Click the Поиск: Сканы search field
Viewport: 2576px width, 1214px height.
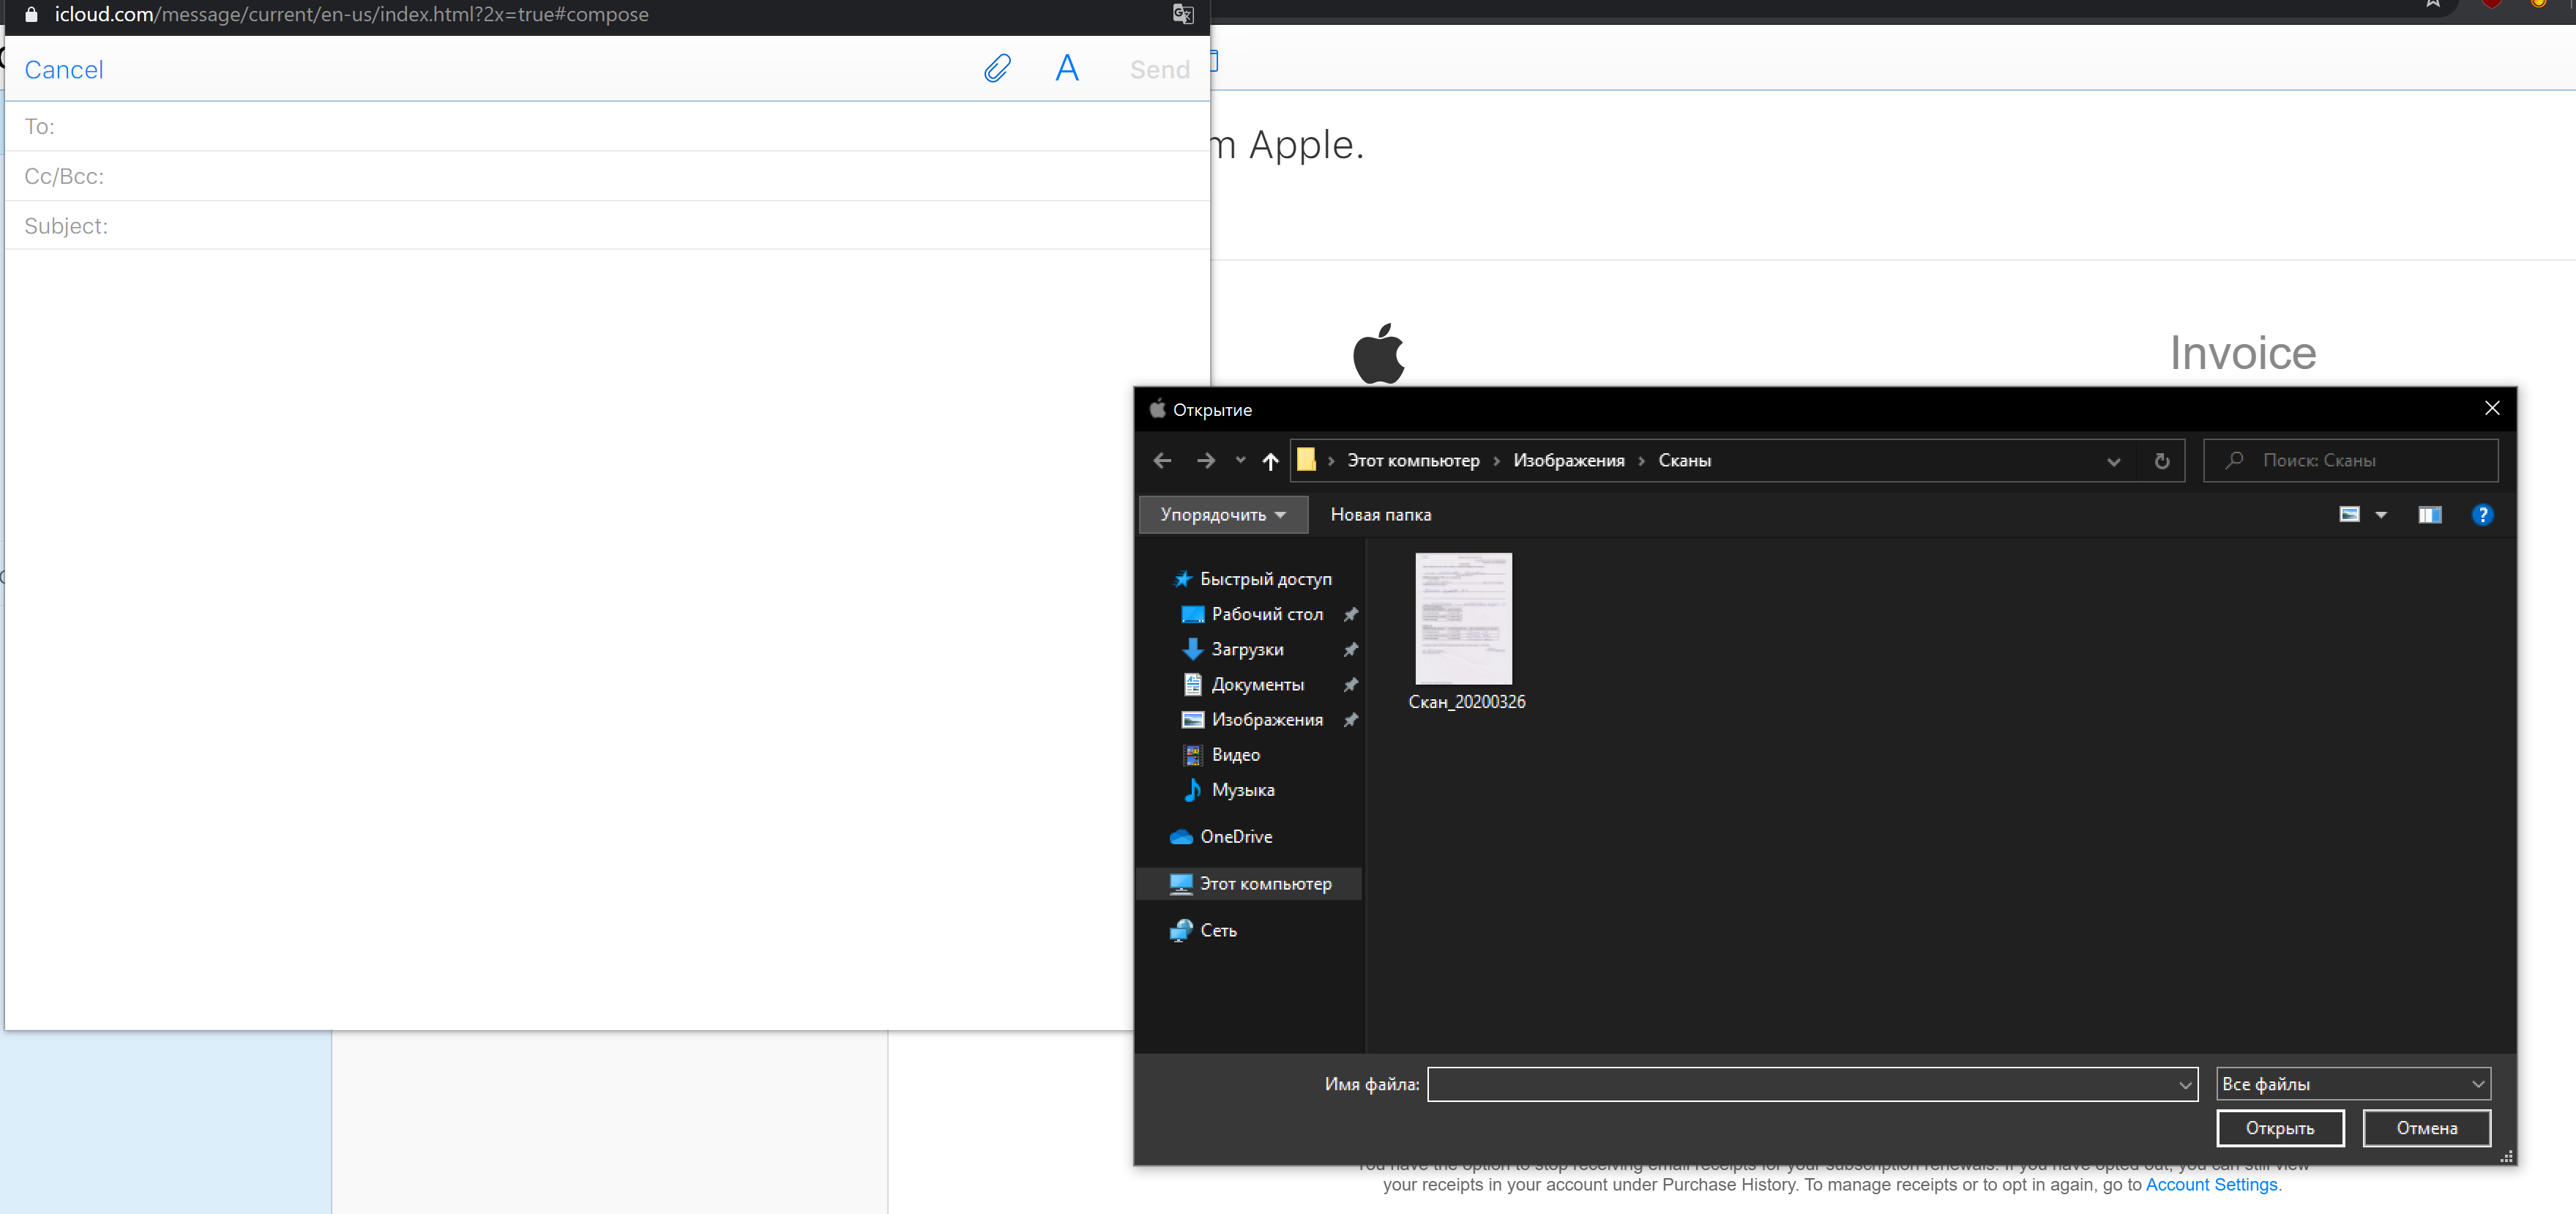pyautogui.click(x=2350, y=461)
